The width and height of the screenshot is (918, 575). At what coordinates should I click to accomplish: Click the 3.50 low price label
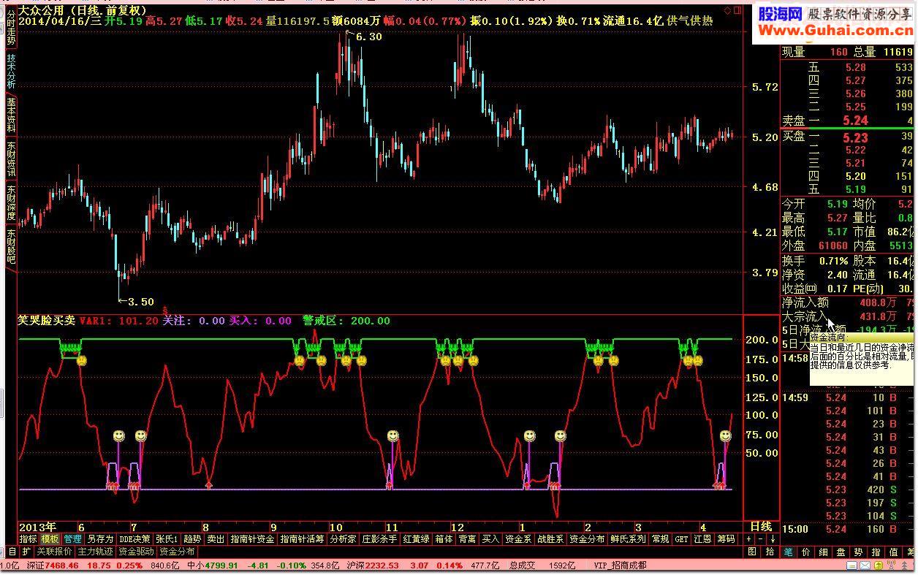(x=140, y=302)
